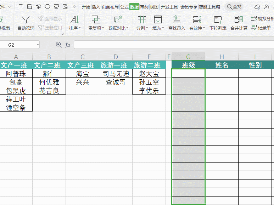Expand the Sort (排序) dropdown arrow
The width and height of the screenshot is (274, 205).
(x=79, y=28)
